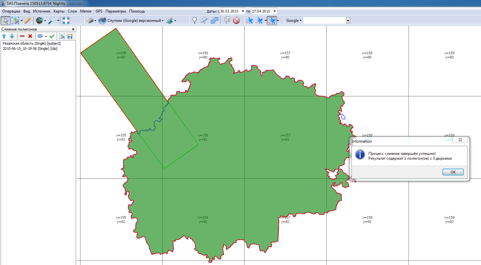Click into the Google search input field

click(x=324, y=21)
